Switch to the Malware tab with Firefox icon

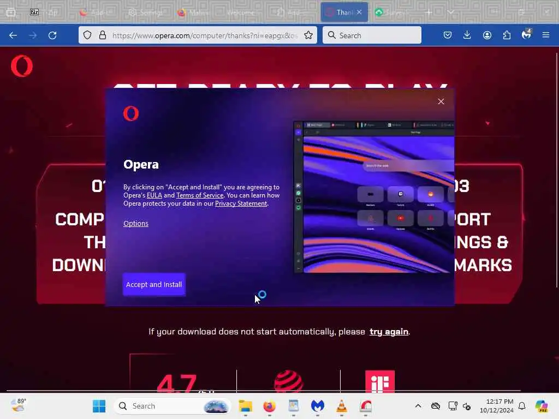point(194,13)
